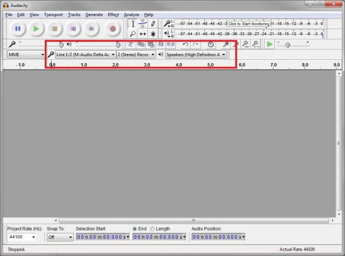Click the 'Actual Rate: 44100' status text
Image resolution: width=345 pixels, height=256 pixels.
(297, 250)
